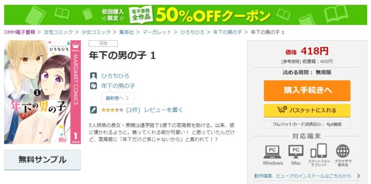
Task: Expand the viewer install info arrow
Action: click(x=359, y=176)
